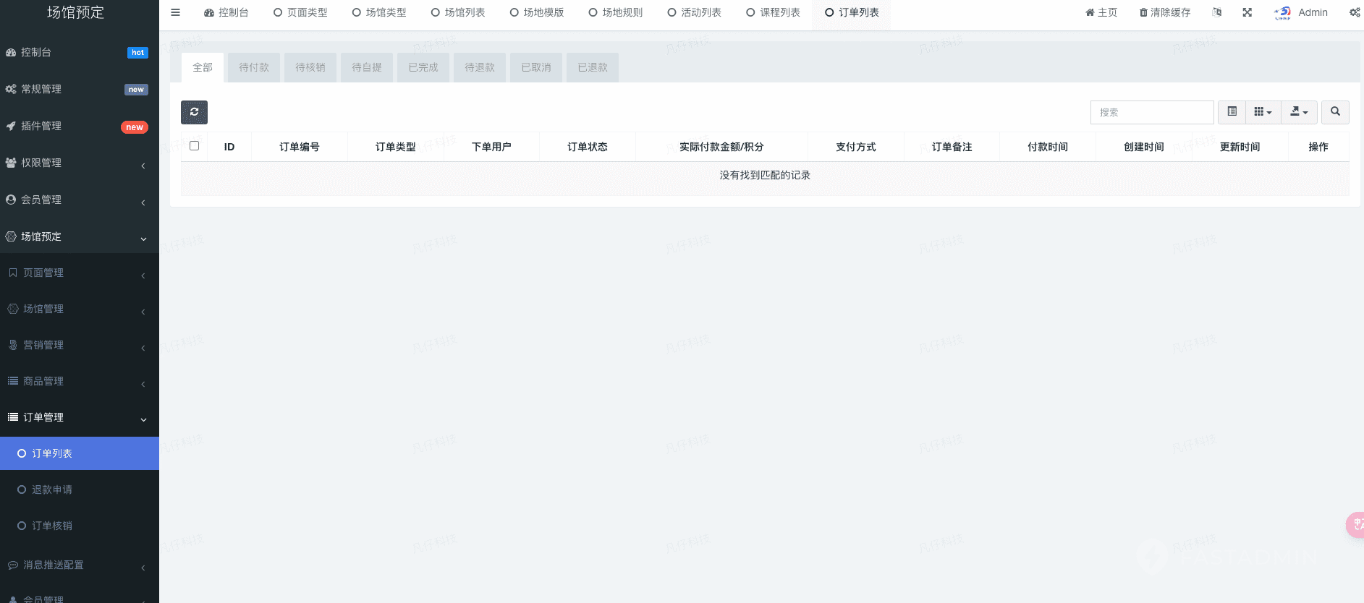Screen dimensions: 1364x603
Task: Open the top-right settings gears icon
Action: (x=1354, y=12)
